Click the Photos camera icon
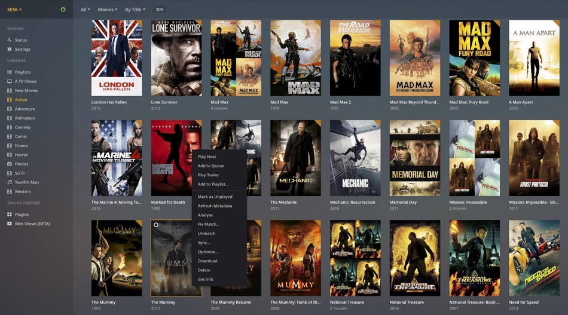 coord(10,164)
